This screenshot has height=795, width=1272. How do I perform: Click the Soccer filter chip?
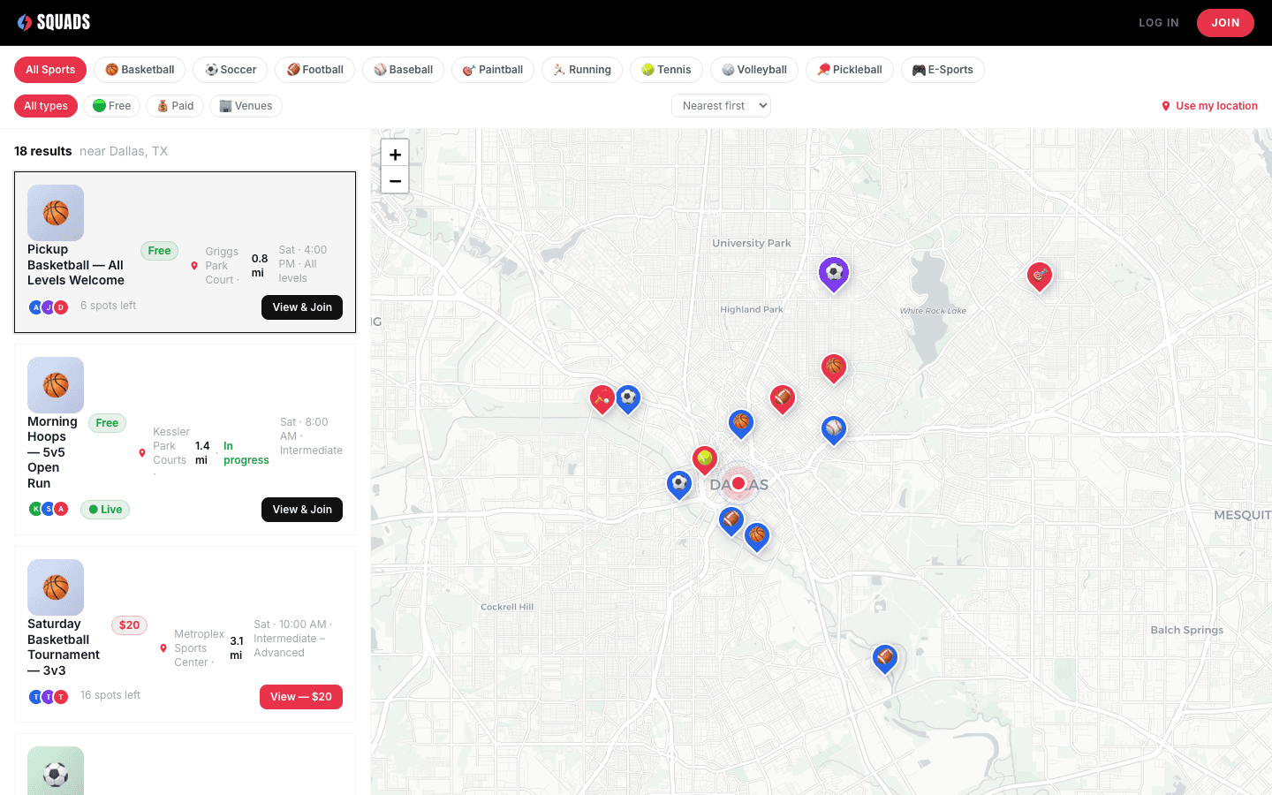(x=230, y=69)
